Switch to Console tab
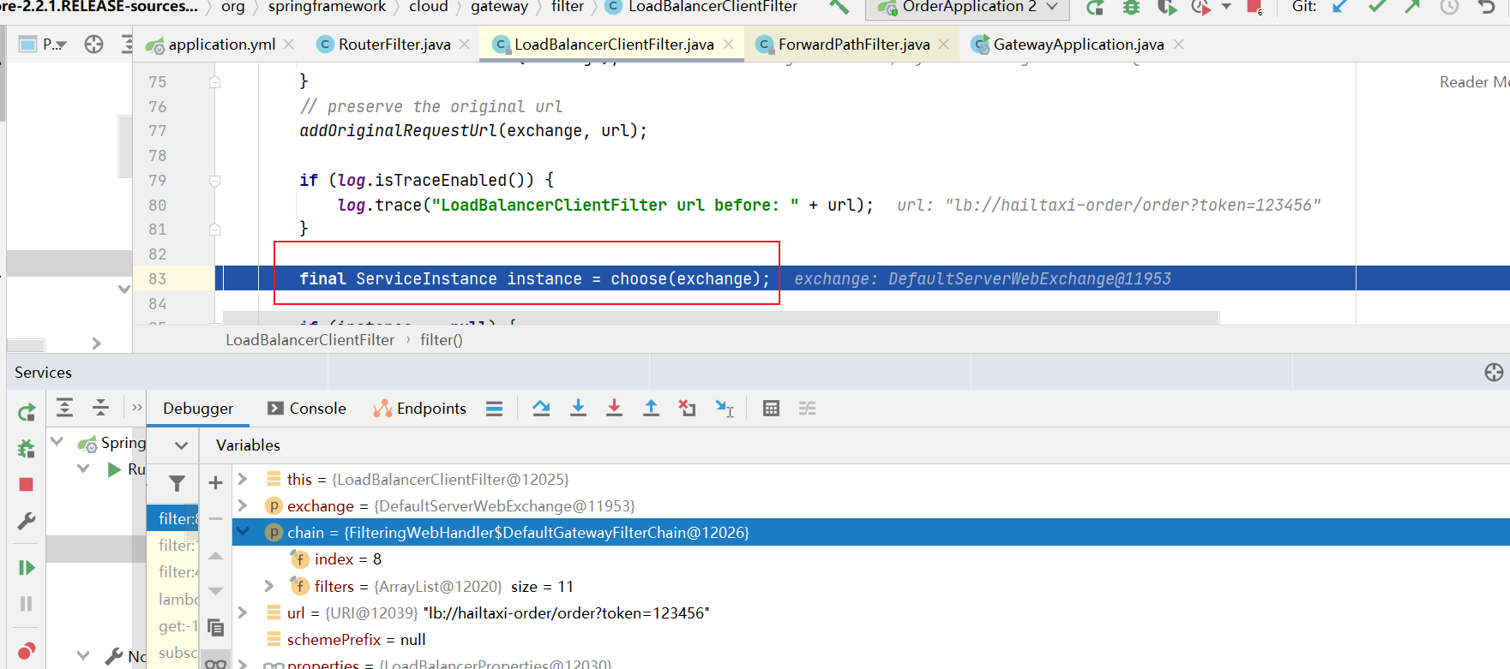 pos(307,409)
